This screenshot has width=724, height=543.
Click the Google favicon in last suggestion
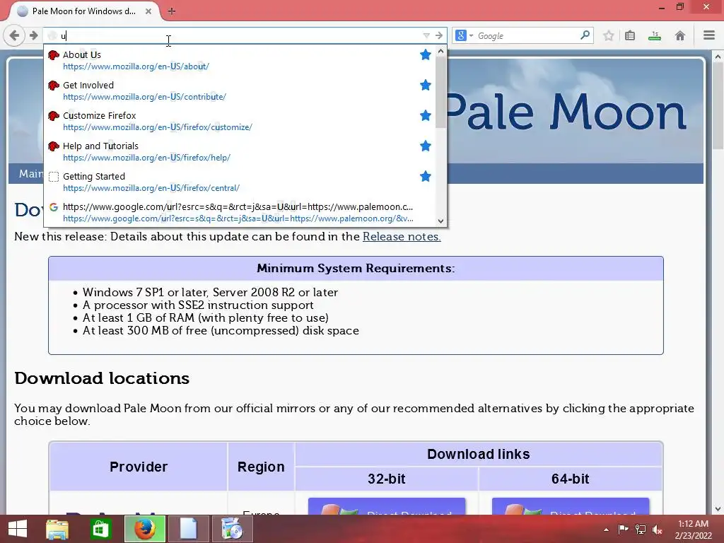54,207
